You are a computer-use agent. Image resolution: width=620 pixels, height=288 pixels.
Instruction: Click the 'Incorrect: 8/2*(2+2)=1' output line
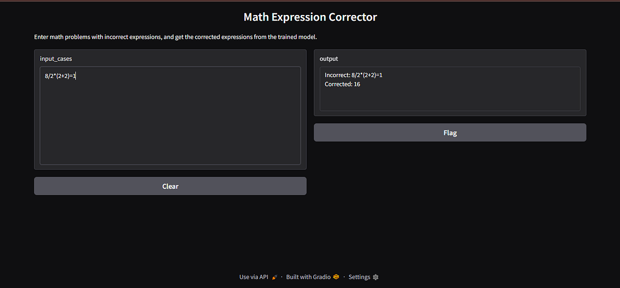353,75
